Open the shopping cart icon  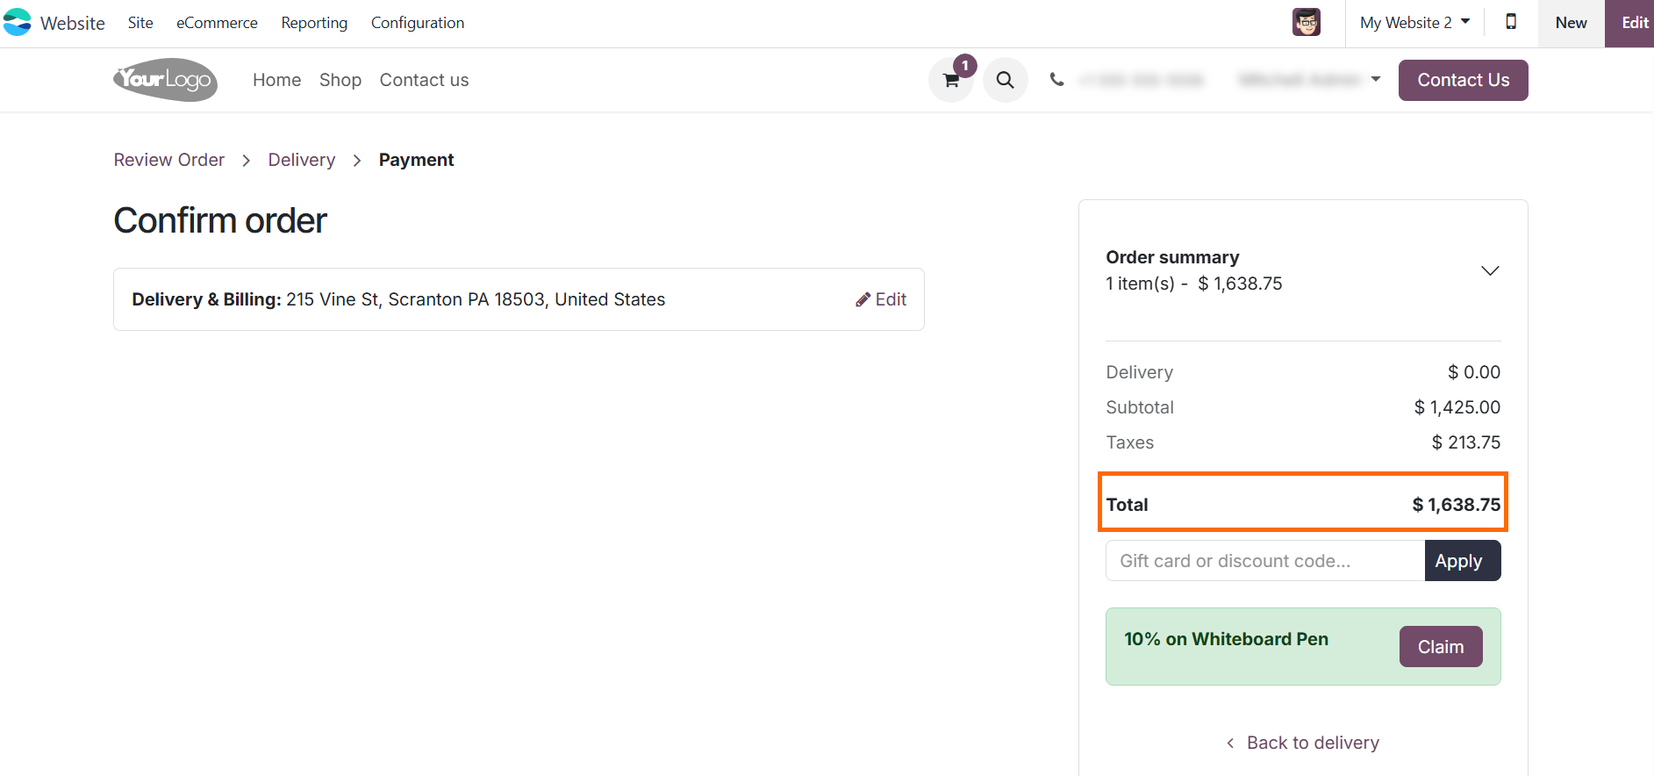950,80
